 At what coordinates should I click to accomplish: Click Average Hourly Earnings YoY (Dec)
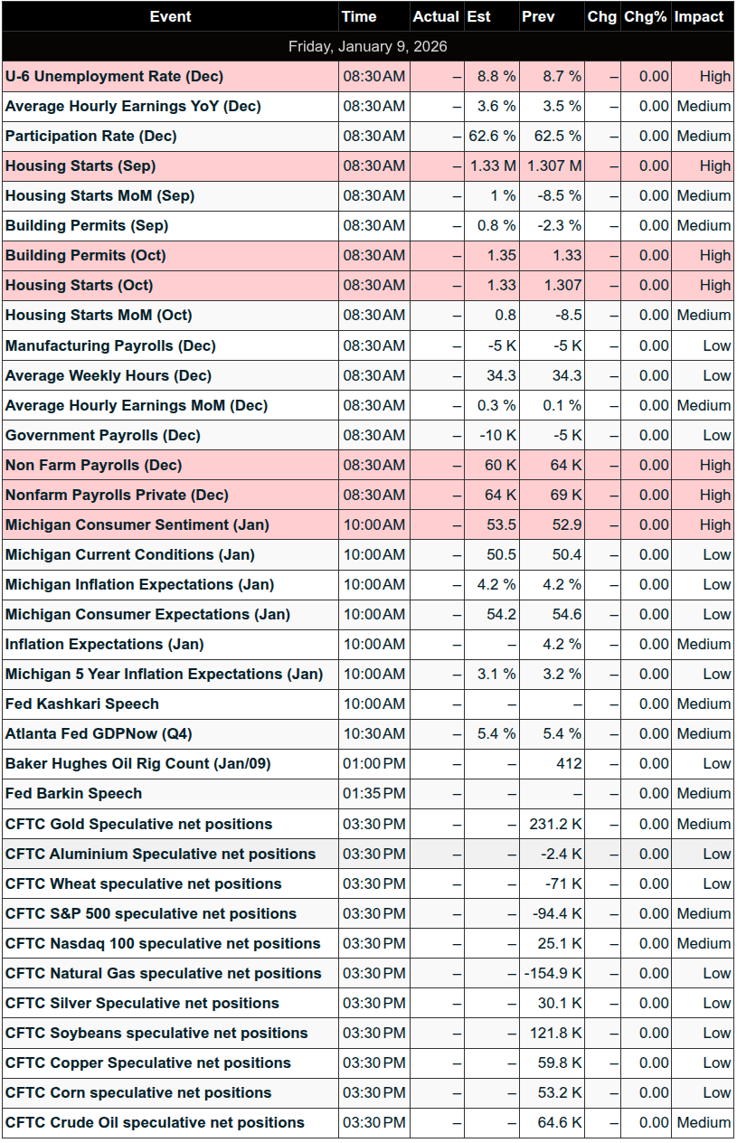coord(133,106)
